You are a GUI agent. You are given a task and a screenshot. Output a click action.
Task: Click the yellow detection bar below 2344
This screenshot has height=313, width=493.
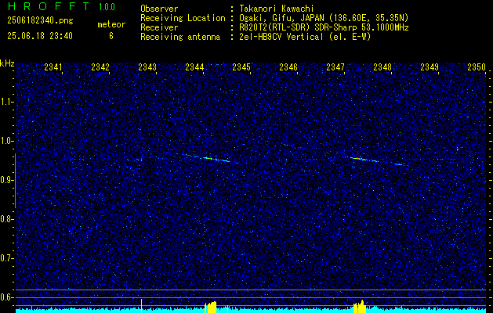211,307
